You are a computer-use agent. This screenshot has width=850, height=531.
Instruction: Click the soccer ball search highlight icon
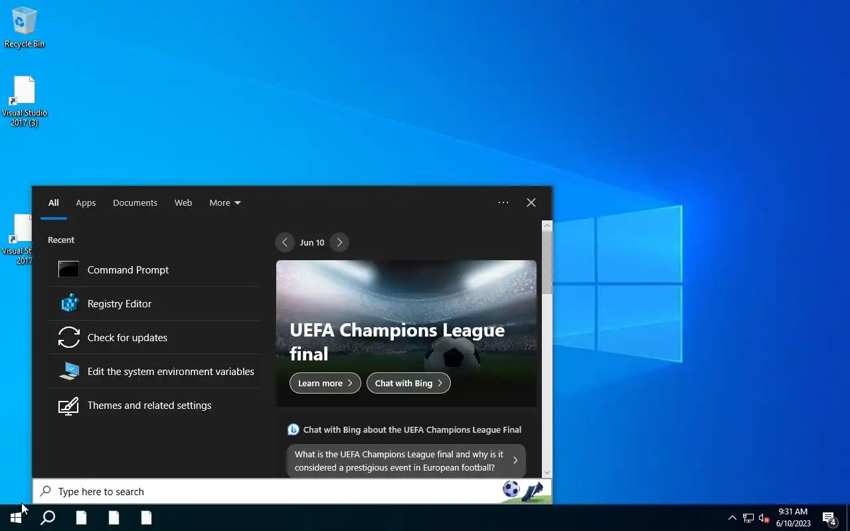point(511,489)
